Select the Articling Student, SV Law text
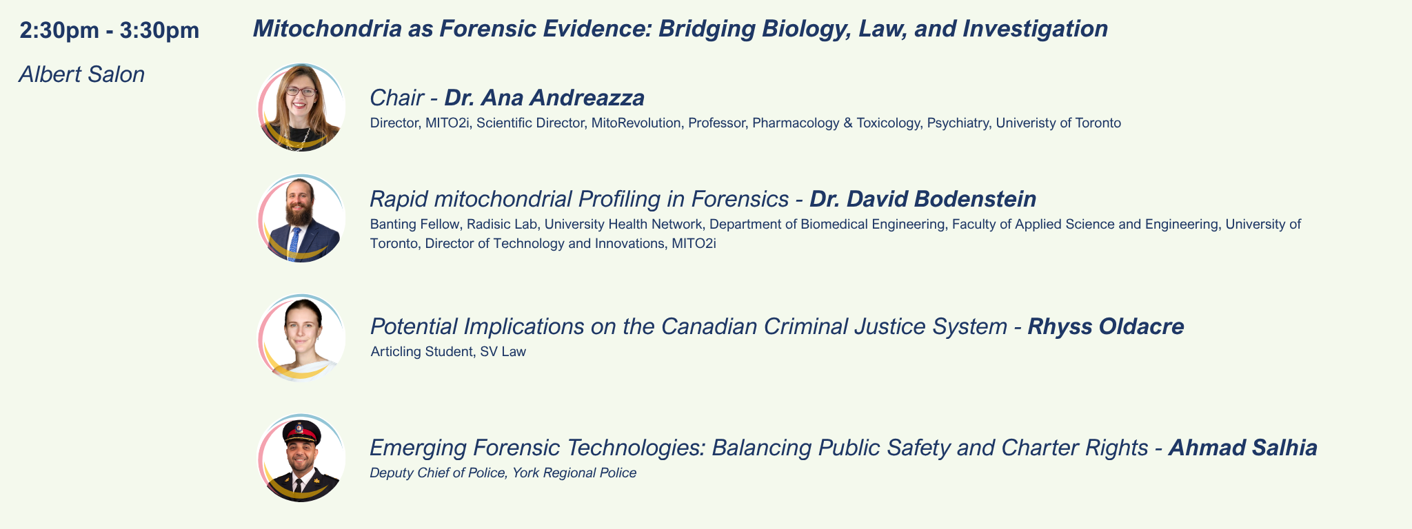The width and height of the screenshot is (1412, 529). coord(448,352)
